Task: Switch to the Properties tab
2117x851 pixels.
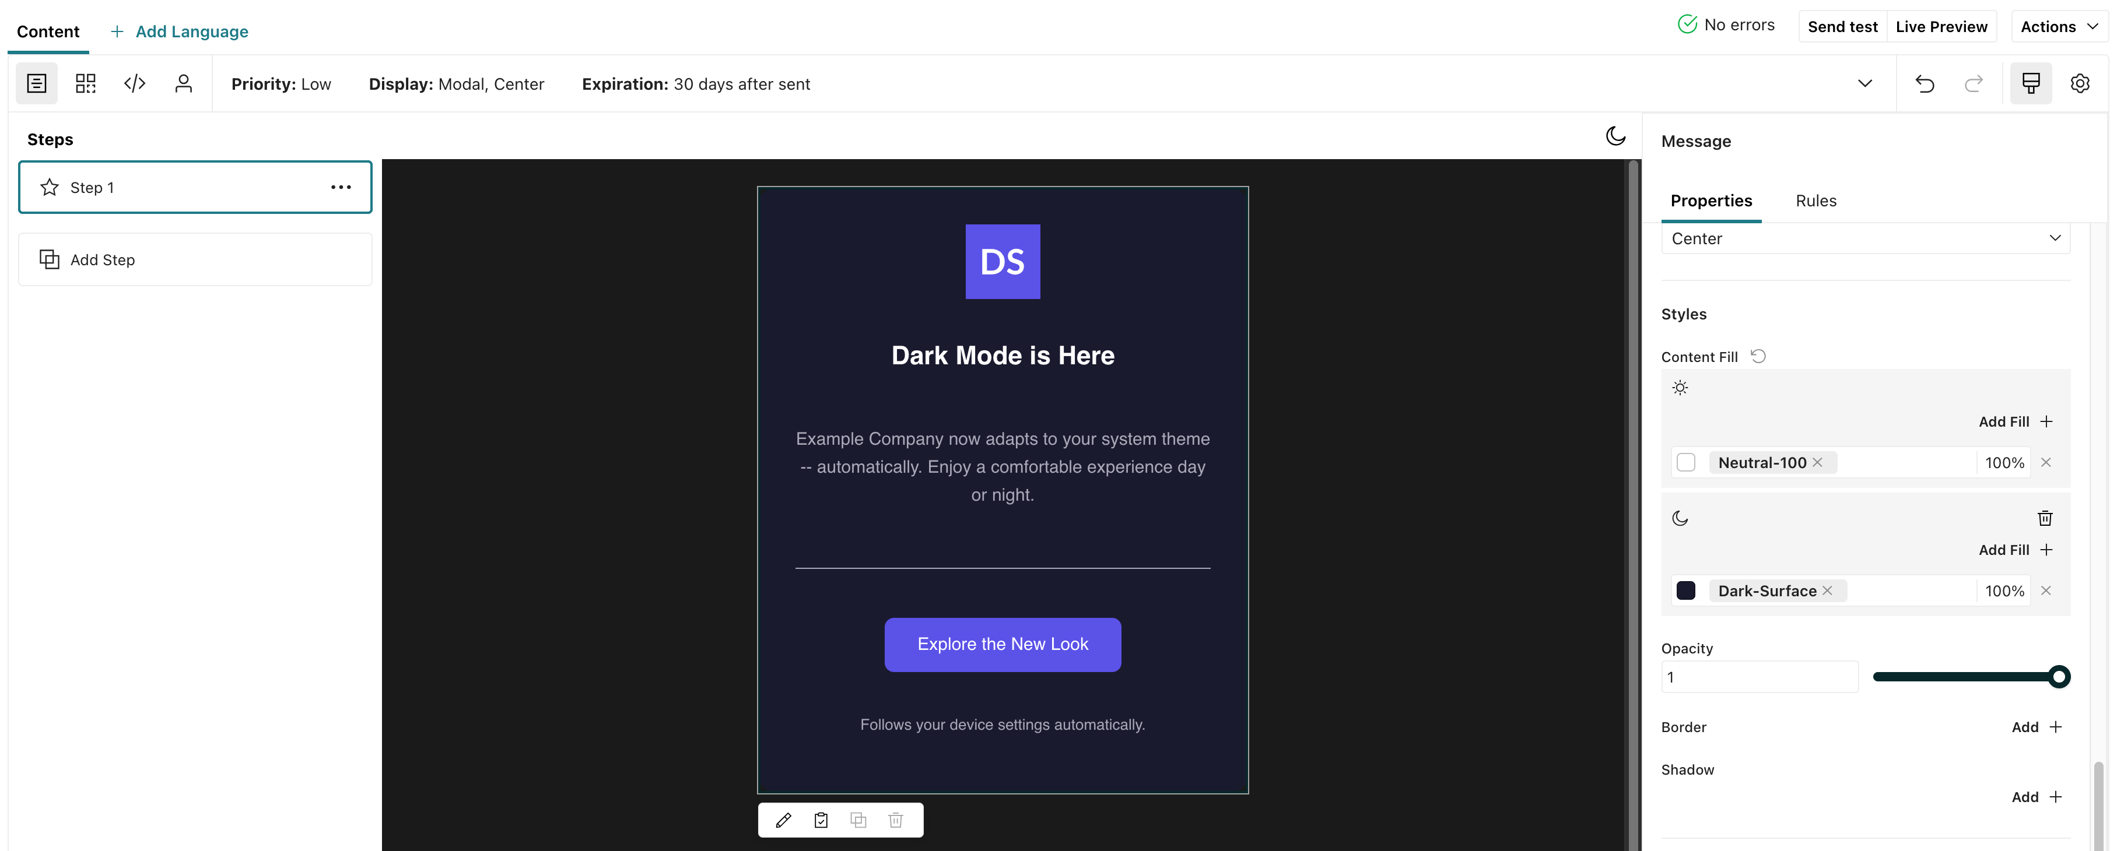Action: tap(1711, 201)
